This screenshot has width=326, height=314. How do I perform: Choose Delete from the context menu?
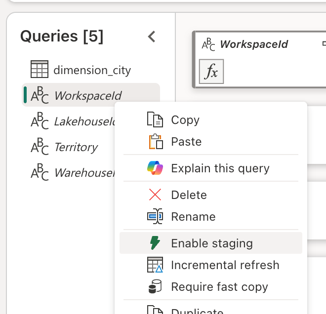tap(211, 195)
